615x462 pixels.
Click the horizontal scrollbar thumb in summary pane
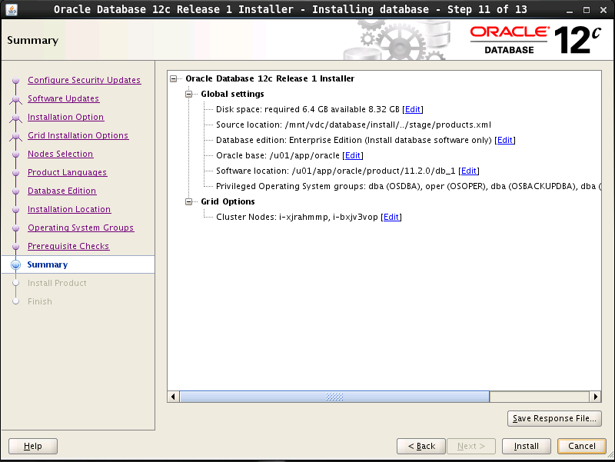(x=334, y=397)
